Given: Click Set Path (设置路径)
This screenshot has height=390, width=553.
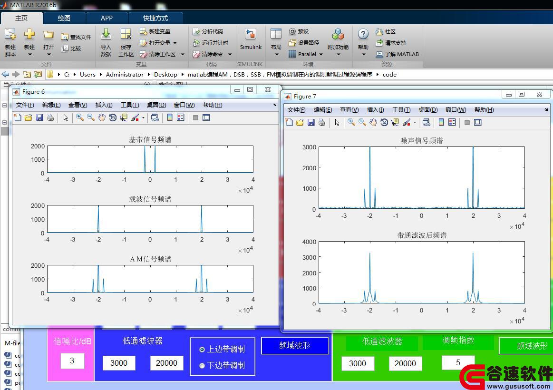Looking at the screenshot, I should click(304, 43).
